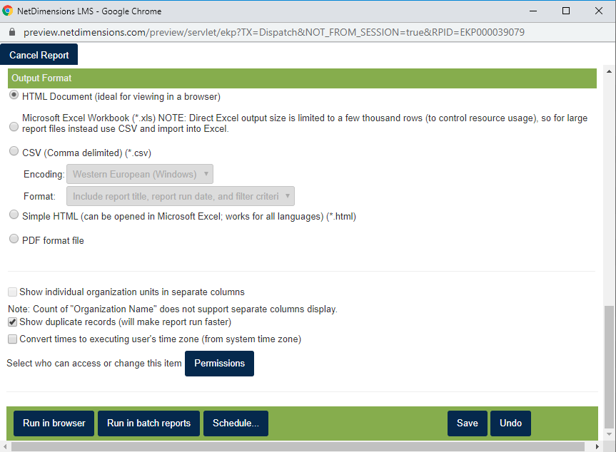Image resolution: width=616 pixels, height=452 pixels.
Task: Toggle Show individual organization units checkbox
Action: (x=13, y=292)
